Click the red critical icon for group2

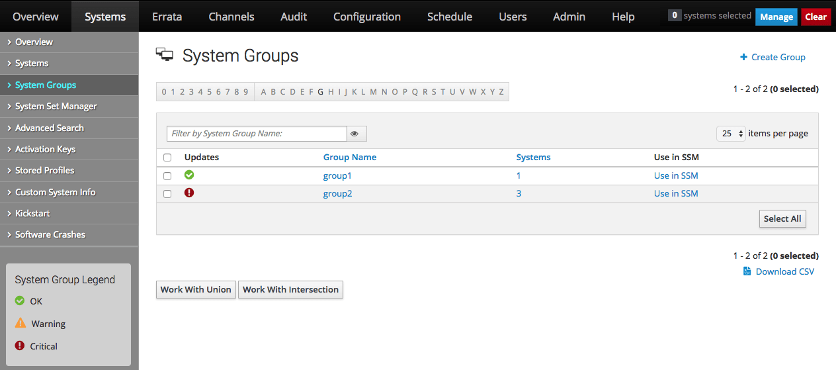coord(189,193)
